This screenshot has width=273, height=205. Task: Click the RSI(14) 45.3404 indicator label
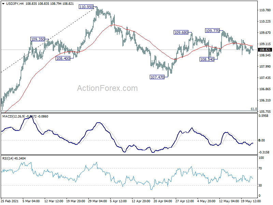(x=14, y=159)
